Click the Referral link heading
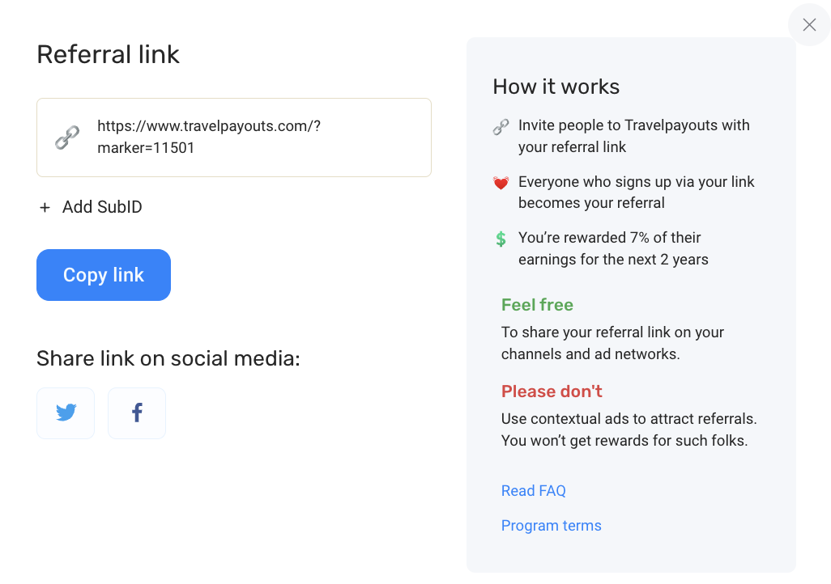 point(108,54)
